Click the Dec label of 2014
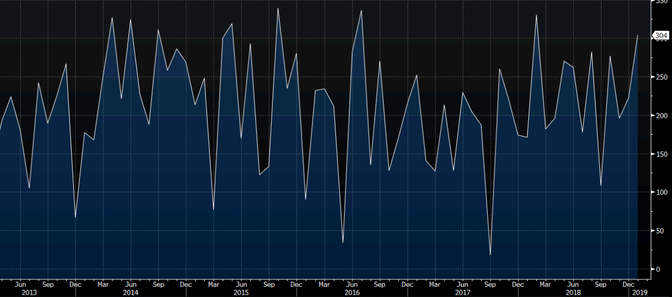This screenshot has width=672, height=297. [186, 284]
